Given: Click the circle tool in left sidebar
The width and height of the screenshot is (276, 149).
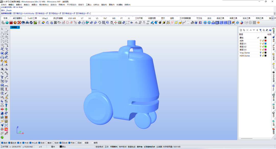Looking at the screenshot, I should coord(2,37).
